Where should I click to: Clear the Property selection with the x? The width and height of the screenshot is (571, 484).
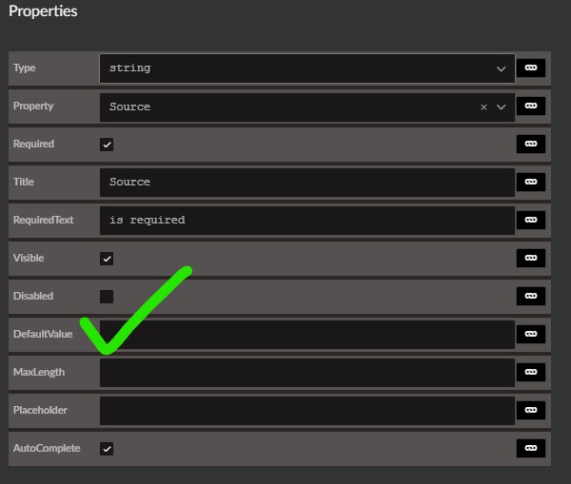[x=483, y=107]
